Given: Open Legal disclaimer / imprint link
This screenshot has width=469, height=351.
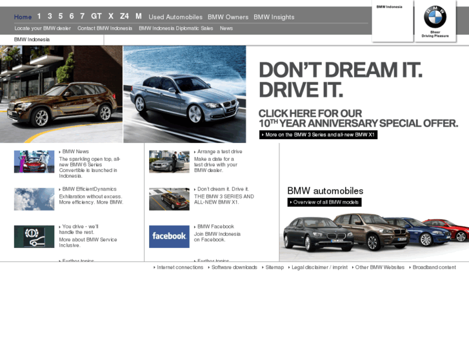Looking at the screenshot, I should pos(319,267).
